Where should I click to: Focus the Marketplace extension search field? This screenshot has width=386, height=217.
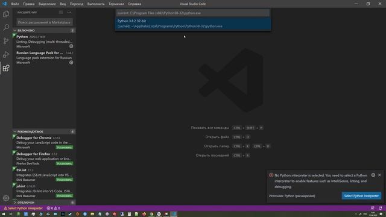coord(45,22)
